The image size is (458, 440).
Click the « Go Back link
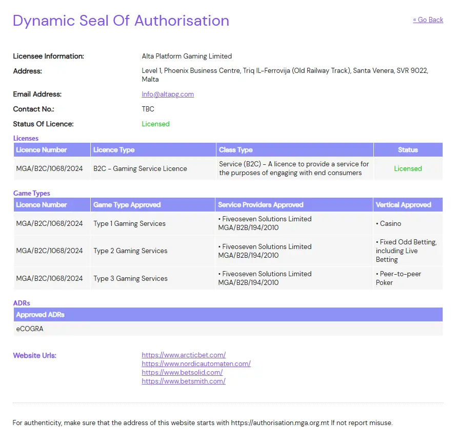point(428,20)
